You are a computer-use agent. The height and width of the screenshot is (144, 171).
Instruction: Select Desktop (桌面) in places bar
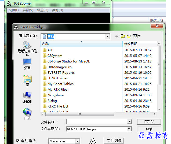(x=27, y=64)
